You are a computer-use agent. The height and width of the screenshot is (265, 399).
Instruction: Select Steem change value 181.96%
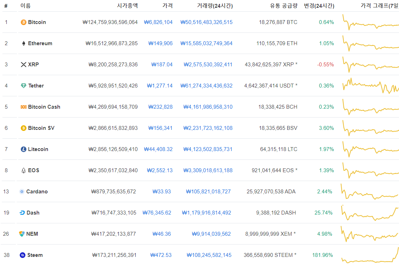click(x=323, y=255)
